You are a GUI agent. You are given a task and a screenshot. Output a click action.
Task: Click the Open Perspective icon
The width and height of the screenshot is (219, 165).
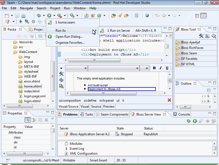pos(197,16)
